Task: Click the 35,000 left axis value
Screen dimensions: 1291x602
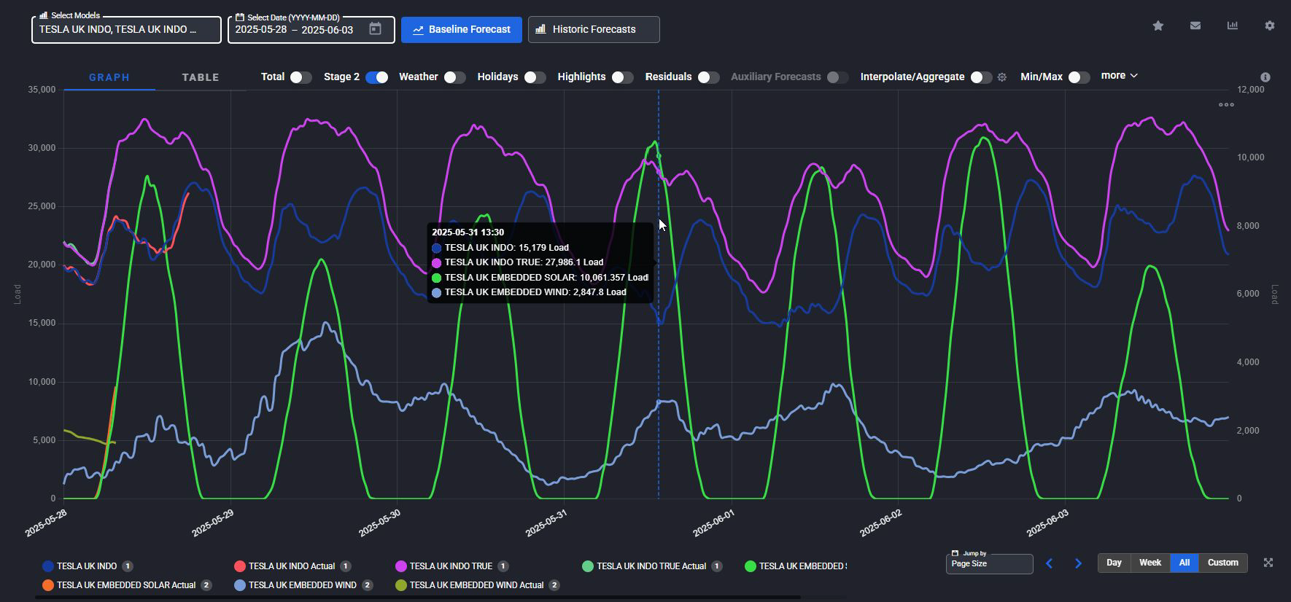Action: [42, 90]
